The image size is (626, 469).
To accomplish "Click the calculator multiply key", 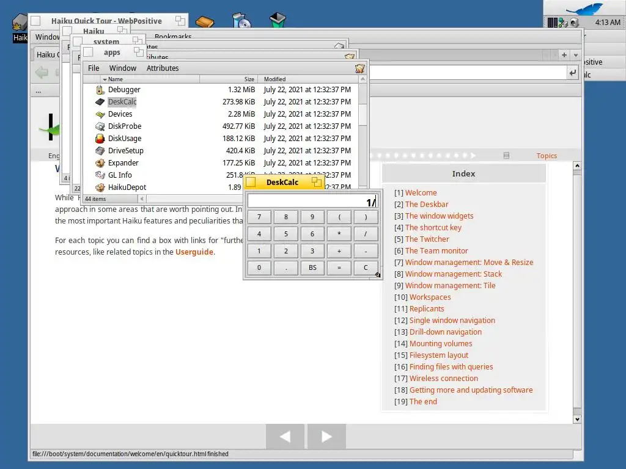I will click(339, 234).
